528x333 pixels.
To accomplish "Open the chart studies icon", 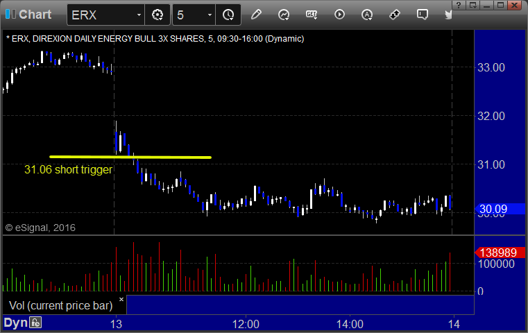I will coord(284,15).
